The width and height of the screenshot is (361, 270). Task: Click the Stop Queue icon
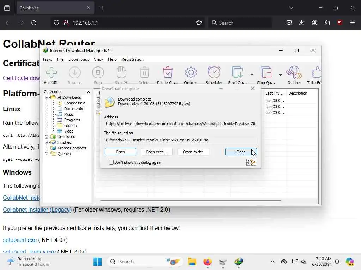coord(266,75)
